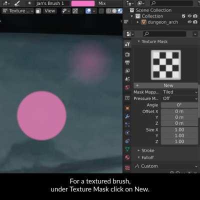Open the Object properties tab (orange square)
This screenshot has width=200, height=200.
click(127, 108)
